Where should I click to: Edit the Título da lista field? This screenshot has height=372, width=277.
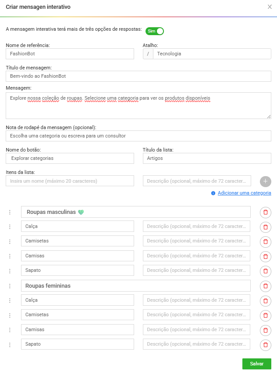coord(207,158)
